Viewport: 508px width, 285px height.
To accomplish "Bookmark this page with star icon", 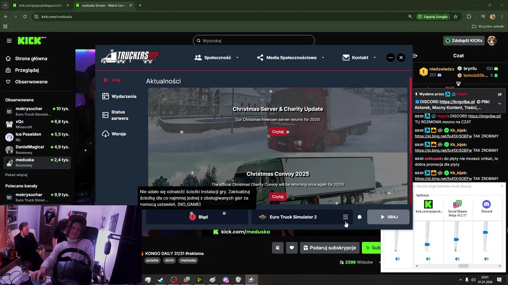I will 456,17.
